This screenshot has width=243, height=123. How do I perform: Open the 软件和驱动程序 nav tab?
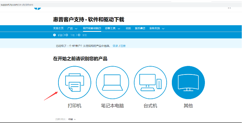[92, 28]
